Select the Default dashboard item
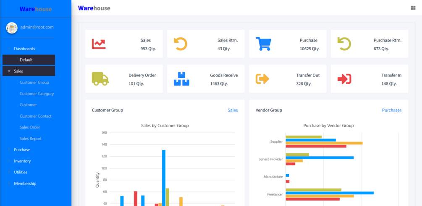The height and width of the screenshot is (206, 422). pyautogui.click(x=29, y=60)
